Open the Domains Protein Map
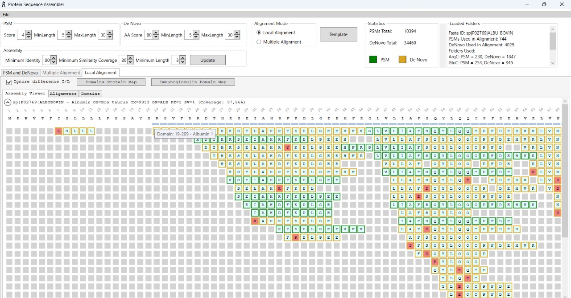 (x=111, y=82)
